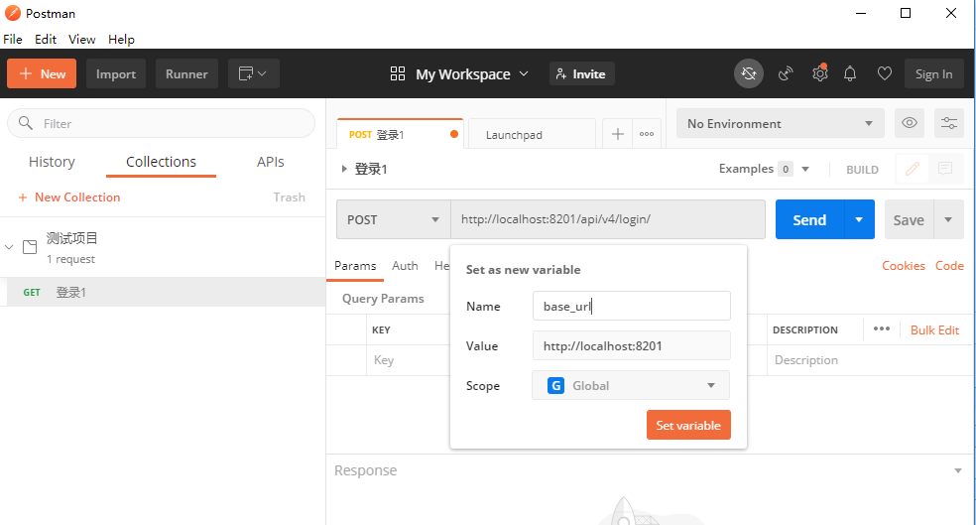
Task: Open the Edit menu
Action: click(x=46, y=40)
